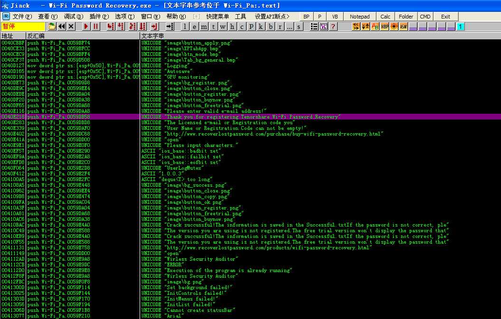Click the Step over icon

[x=121, y=27]
